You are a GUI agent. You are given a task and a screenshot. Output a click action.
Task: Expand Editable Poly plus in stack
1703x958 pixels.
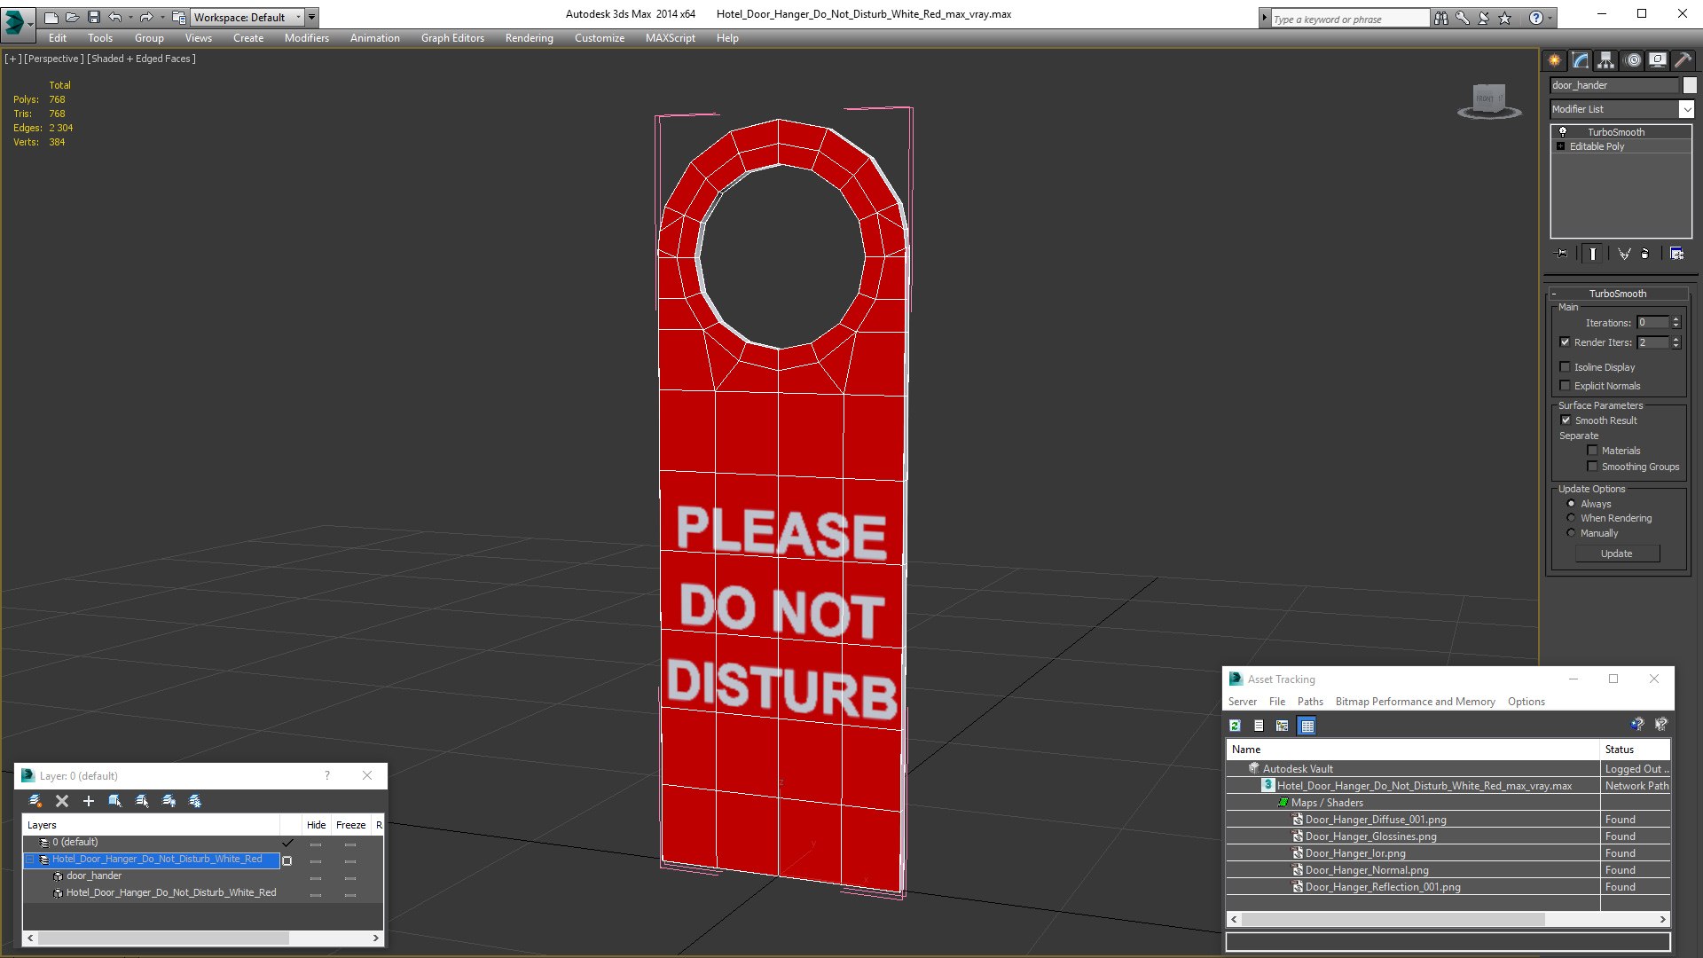coord(1560,146)
